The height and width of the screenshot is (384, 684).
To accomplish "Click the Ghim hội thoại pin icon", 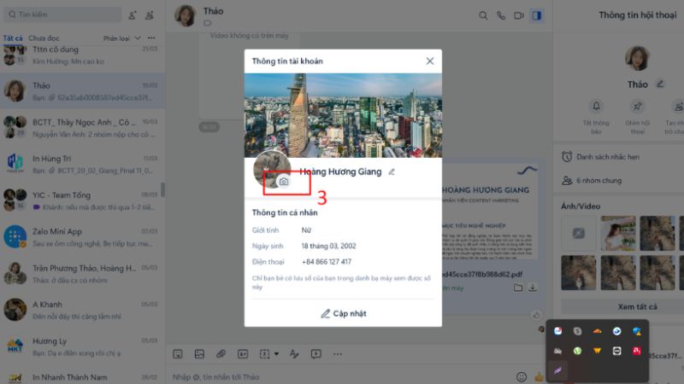I will pyautogui.click(x=637, y=106).
